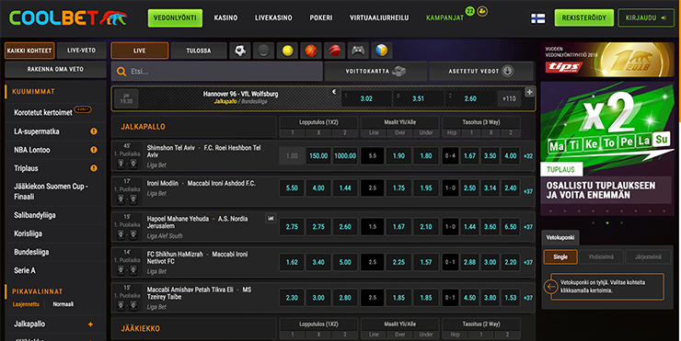The image size is (681, 341).
Task: Pick odds 5.50 for Ironi Modiin win
Action: point(292,188)
